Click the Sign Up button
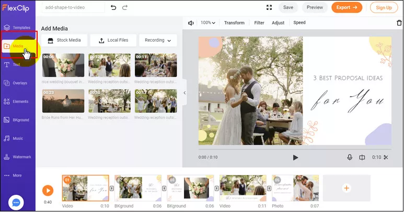The height and width of the screenshot is (212, 404). click(384, 7)
